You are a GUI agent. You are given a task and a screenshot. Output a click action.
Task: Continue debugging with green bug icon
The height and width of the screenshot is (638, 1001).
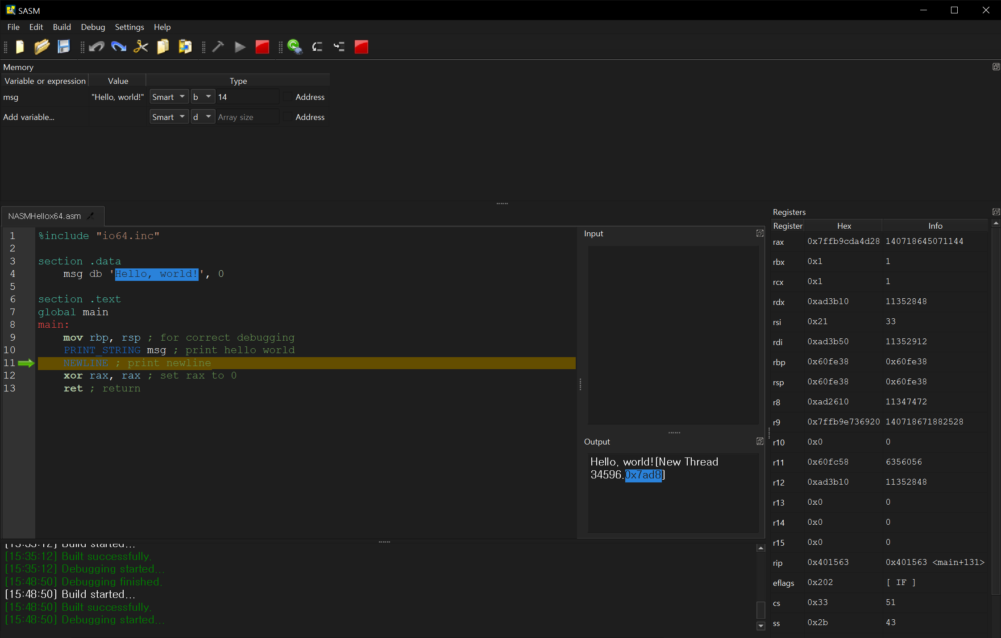click(295, 47)
